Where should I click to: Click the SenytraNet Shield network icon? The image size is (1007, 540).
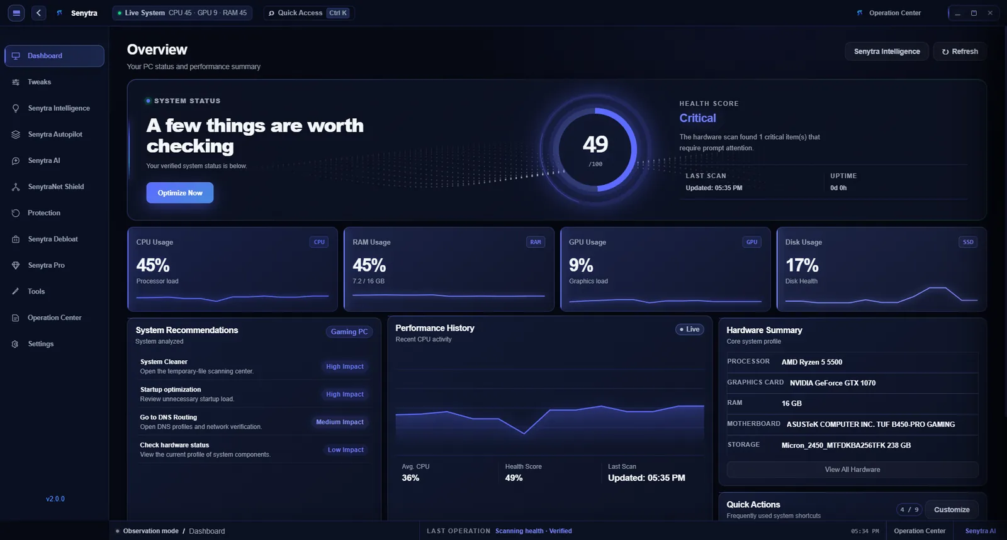pyautogui.click(x=16, y=187)
